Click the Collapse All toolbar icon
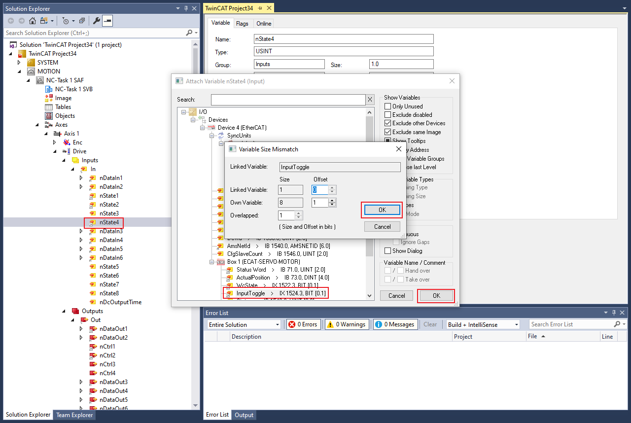 point(82,21)
